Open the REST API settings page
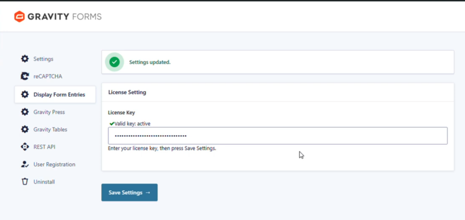Viewport: 465px width, 220px height. click(44, 147)
